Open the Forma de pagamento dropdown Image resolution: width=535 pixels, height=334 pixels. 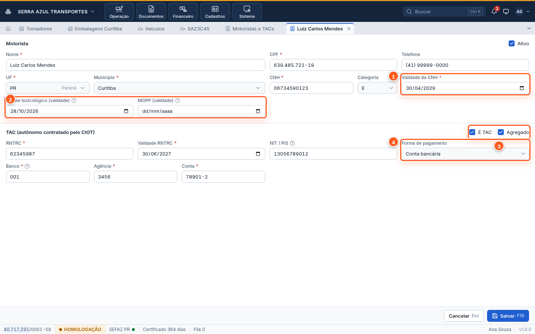tap(465, 154)
